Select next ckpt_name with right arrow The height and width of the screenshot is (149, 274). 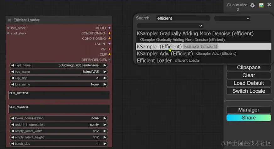coord(105,65)
